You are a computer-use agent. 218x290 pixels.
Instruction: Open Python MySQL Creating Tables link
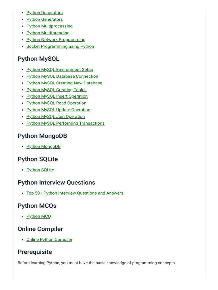(56, 90)
